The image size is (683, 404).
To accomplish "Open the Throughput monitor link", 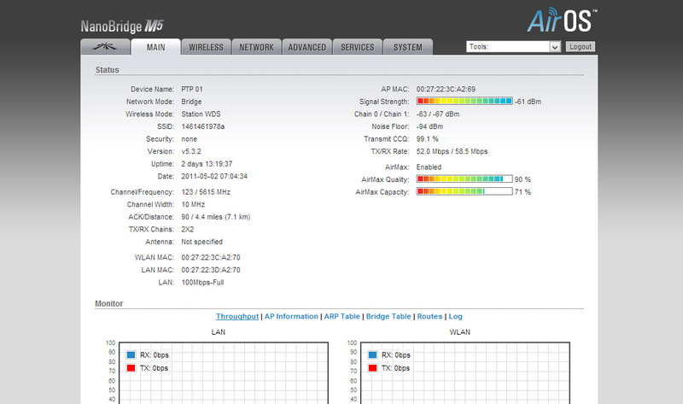I will click(237, 316).
